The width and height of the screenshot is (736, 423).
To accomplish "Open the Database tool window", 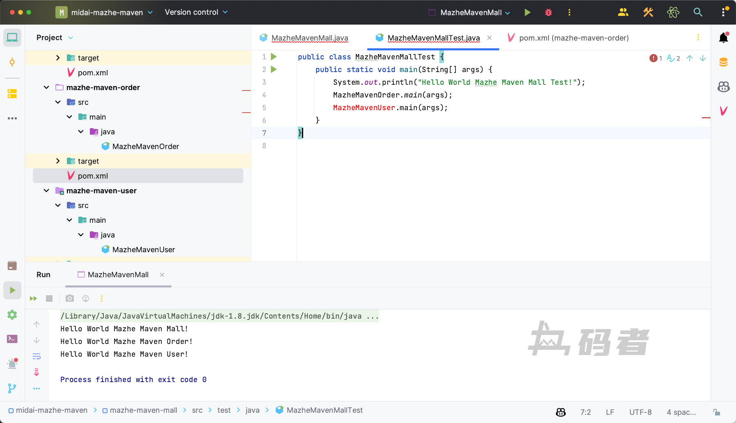I will coord(723,62).
